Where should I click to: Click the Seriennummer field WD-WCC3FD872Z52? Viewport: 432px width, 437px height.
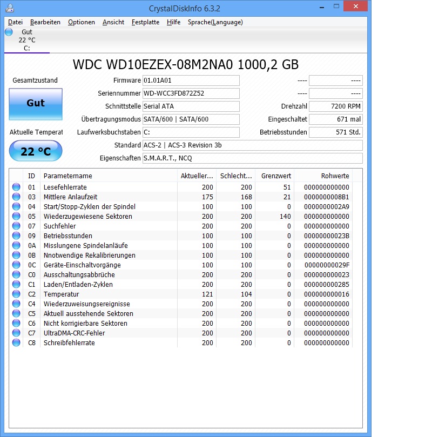(191, 93)
